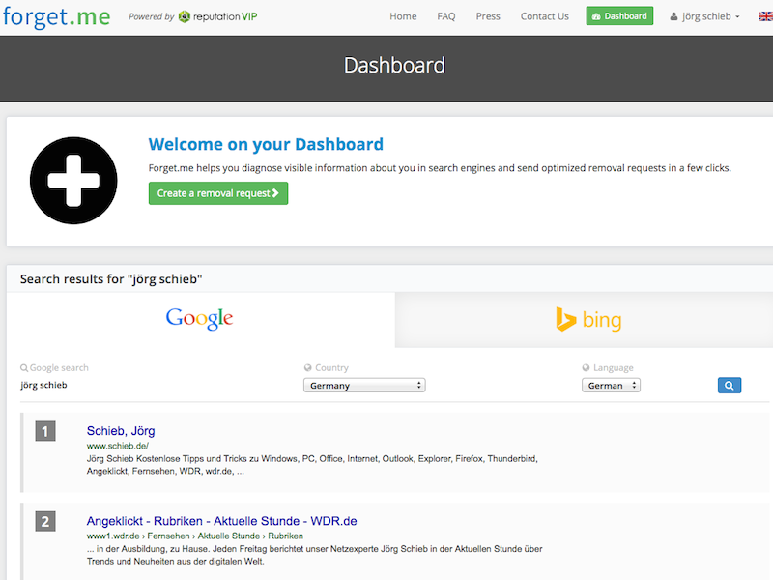This screenshot has width=773, height=580.
Task: Open the Country dropdown set to Germany
Action: [364, 385]
